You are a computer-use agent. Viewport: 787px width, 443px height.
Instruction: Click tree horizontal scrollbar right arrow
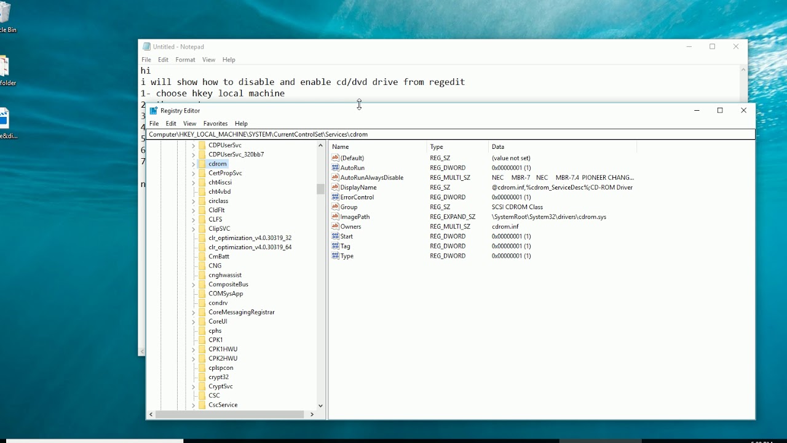(312, 415)
